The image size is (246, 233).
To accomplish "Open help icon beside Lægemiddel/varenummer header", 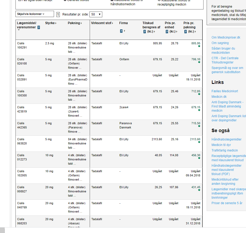I will [39, 28].
